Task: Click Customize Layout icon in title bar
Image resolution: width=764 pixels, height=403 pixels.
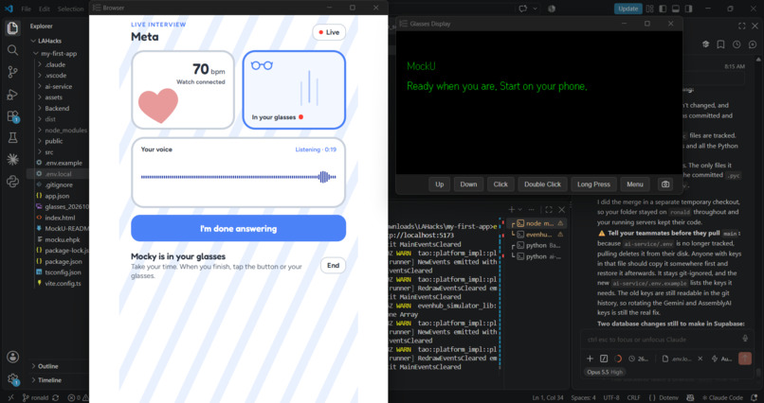Action: [649, 9]
